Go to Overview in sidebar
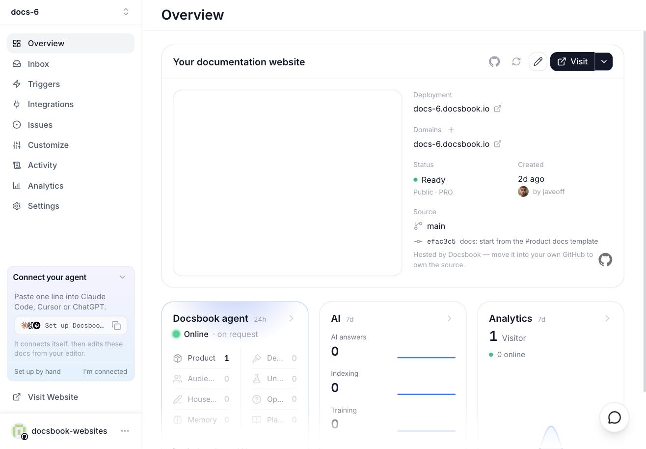 point(71,43)
